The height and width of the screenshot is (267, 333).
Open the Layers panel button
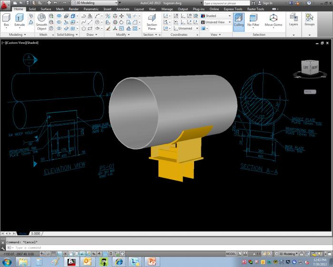point(294,20)
